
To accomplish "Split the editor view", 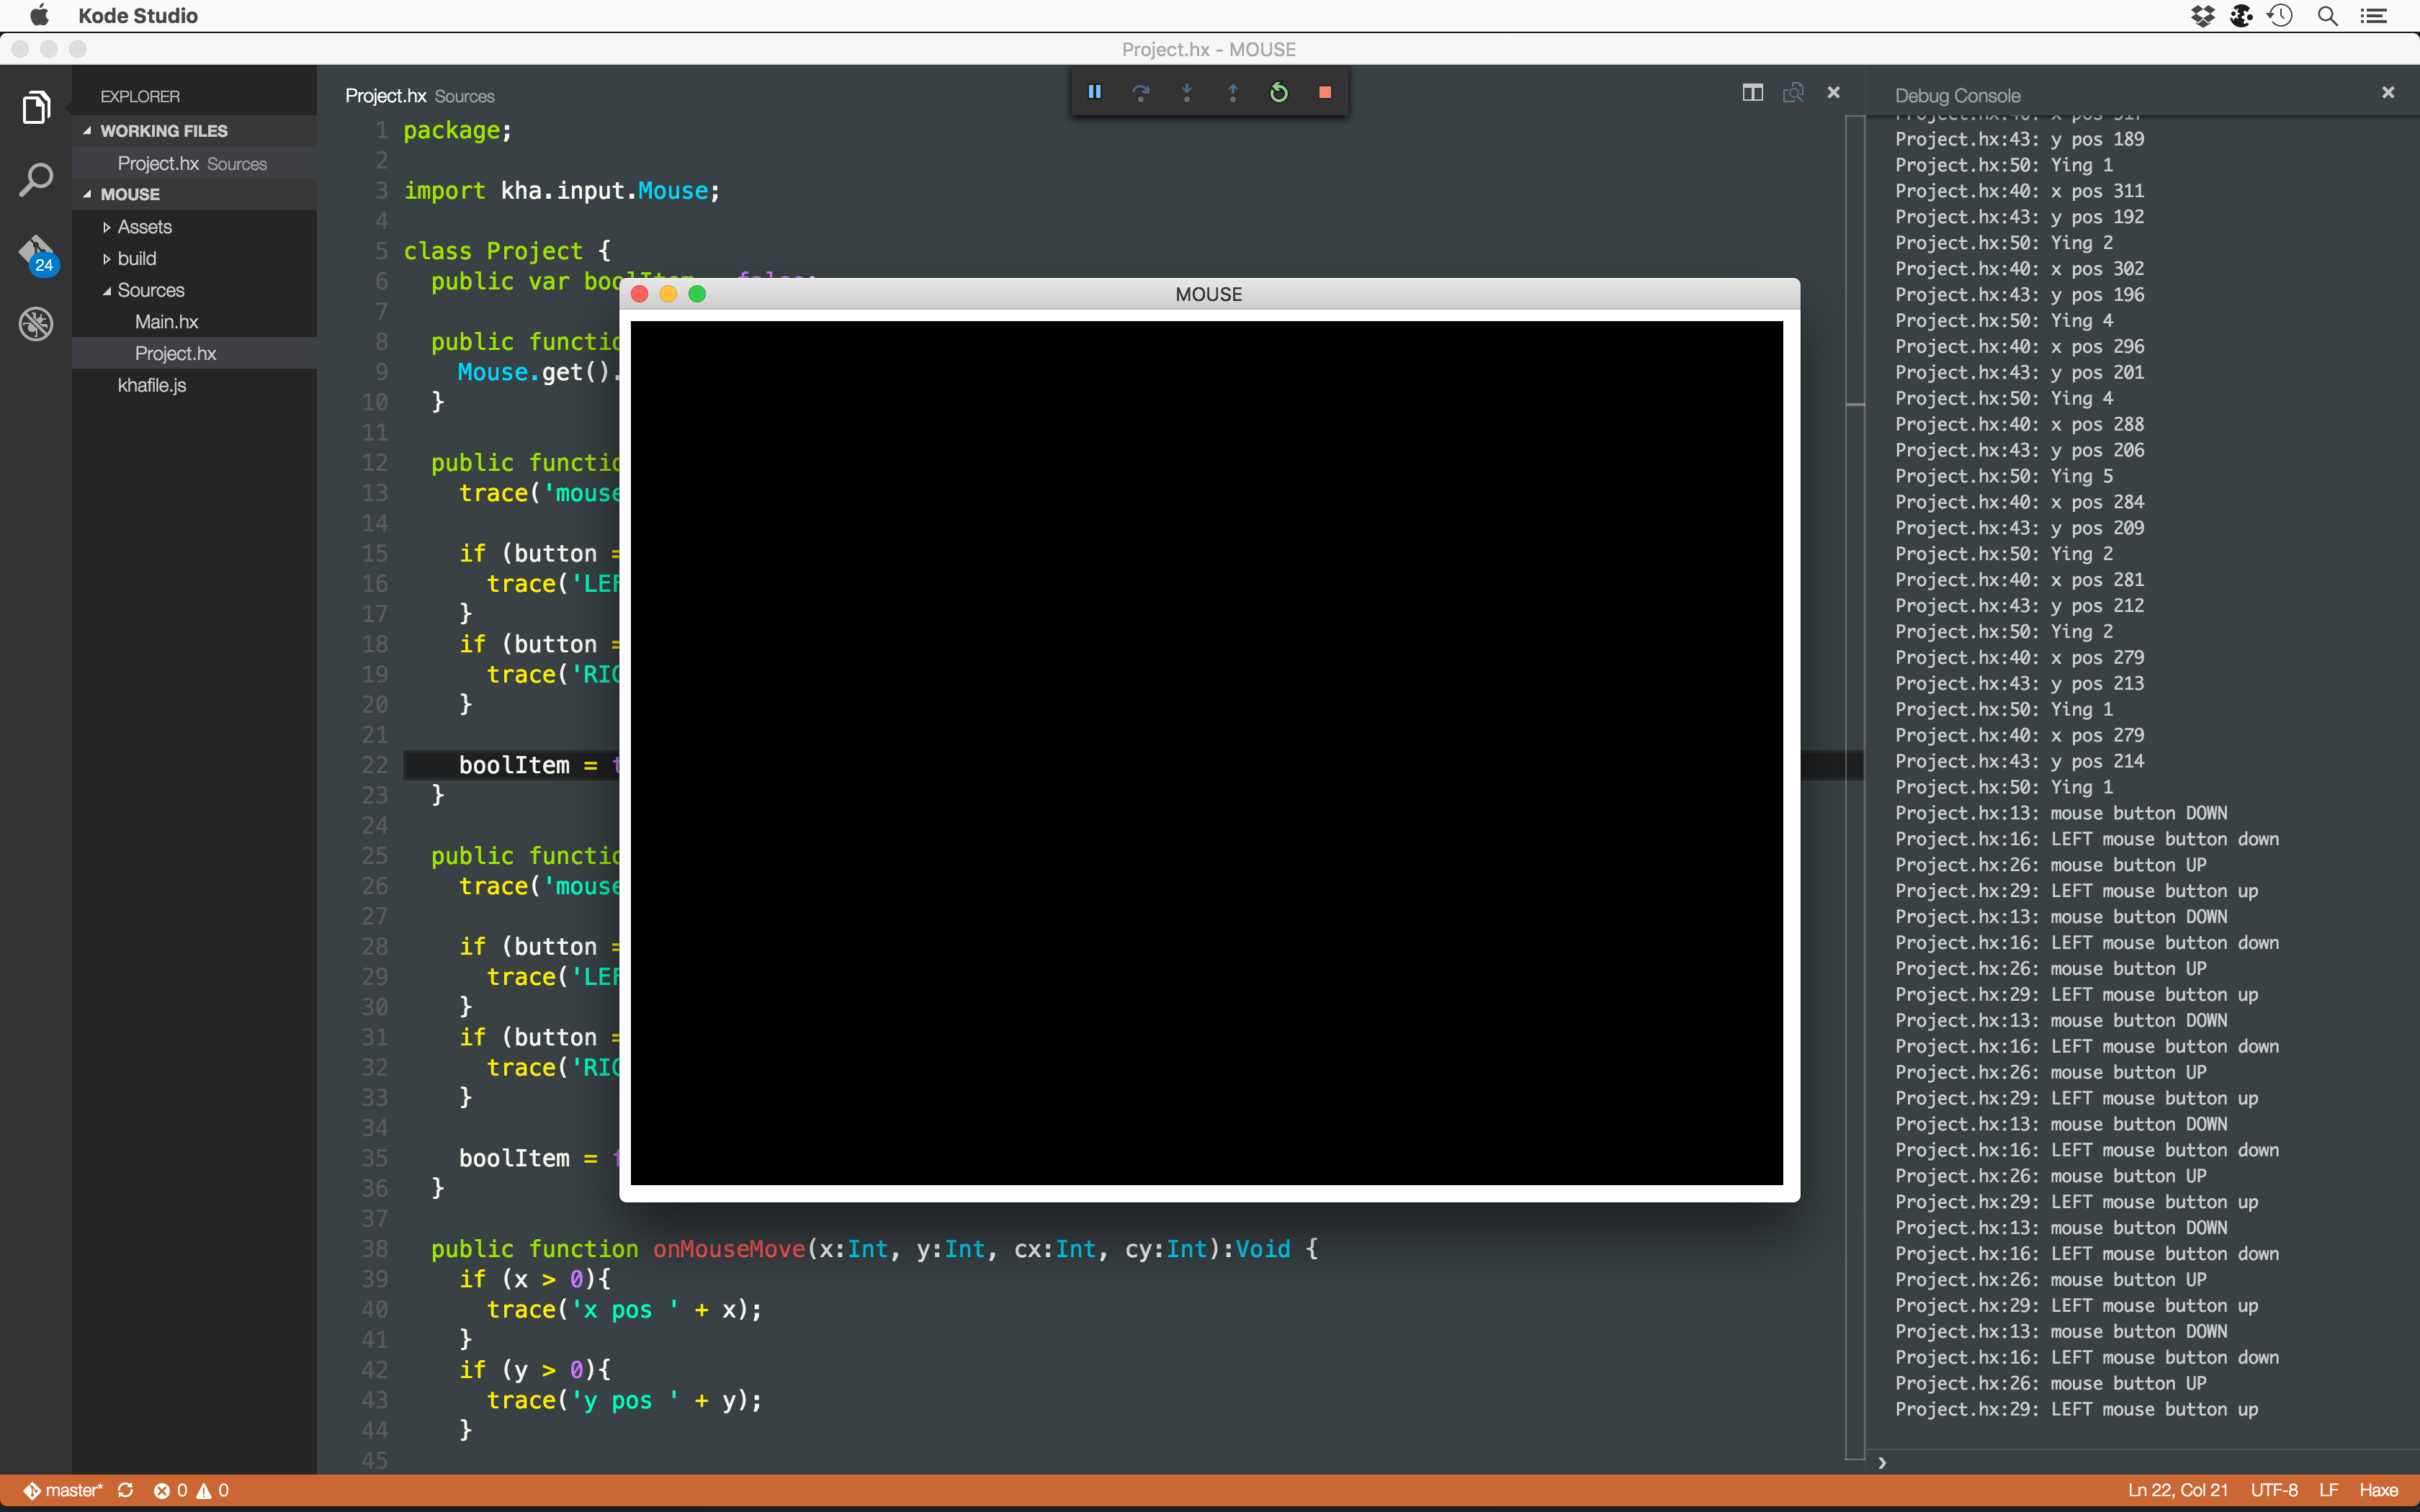I will pyautogui.click(x=1752, y=92).
